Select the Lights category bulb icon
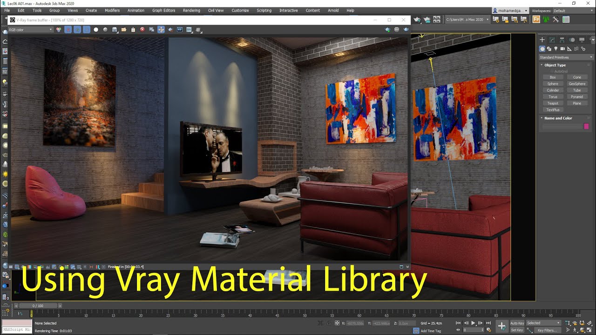 coord(556,48)
